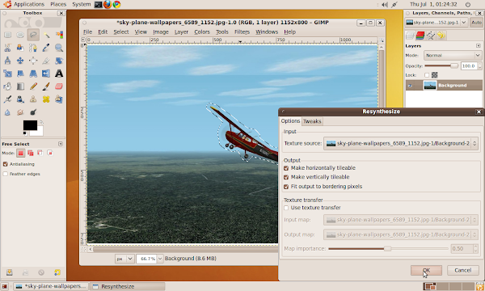Screen dimensions: 485x291
Task: Toggle Lock pixels checkbox in Layers
Action: [x=427, y=75]
